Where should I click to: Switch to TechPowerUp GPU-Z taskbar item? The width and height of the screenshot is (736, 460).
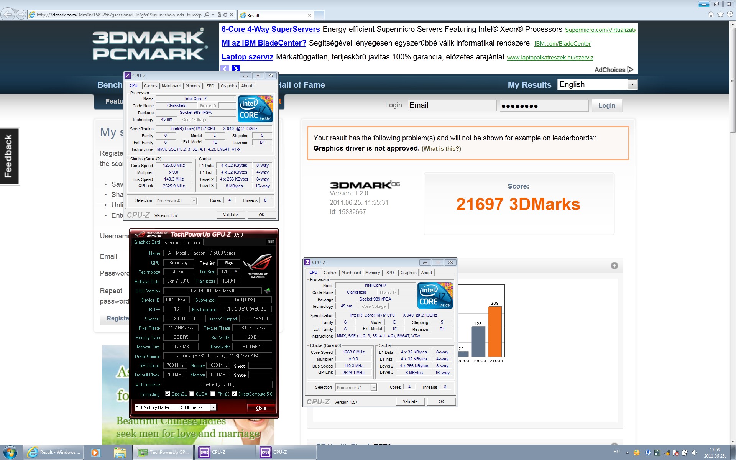(x=164, y=452)
